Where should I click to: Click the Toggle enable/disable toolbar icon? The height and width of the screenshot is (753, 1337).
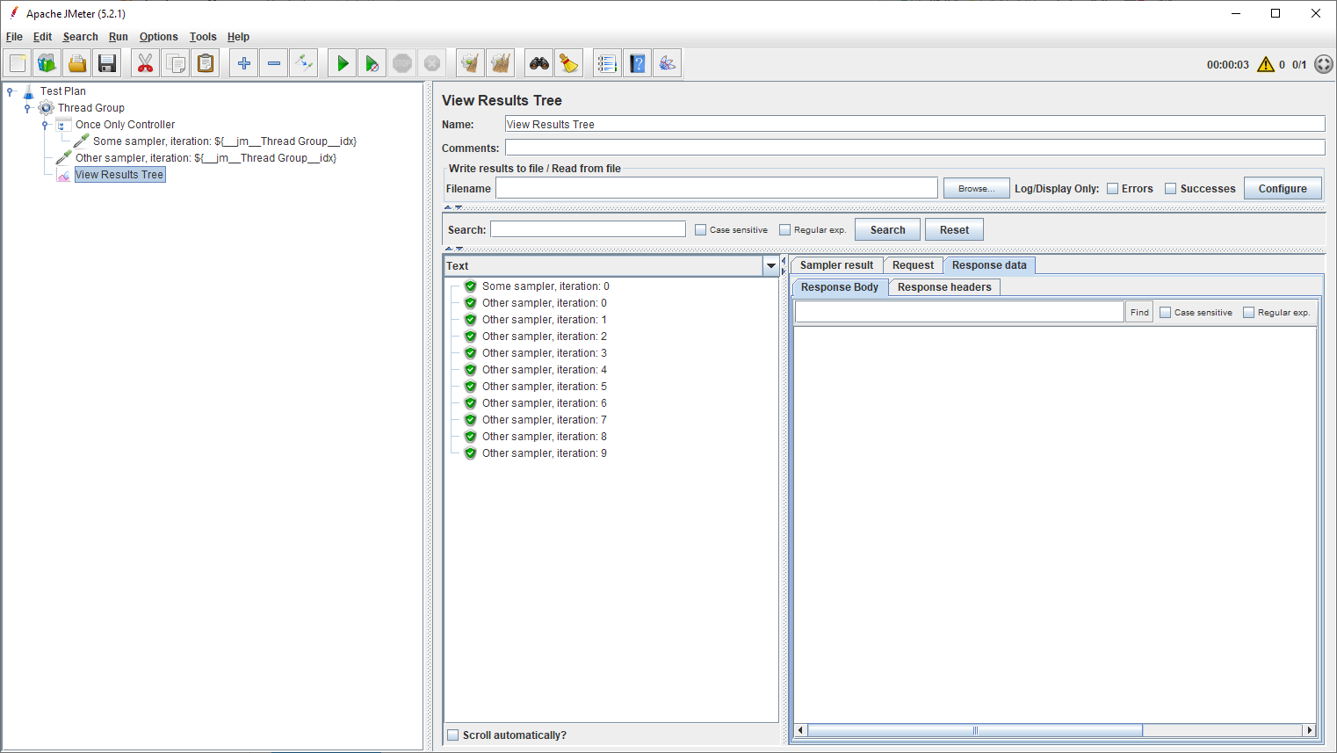(x=304, y=63)
